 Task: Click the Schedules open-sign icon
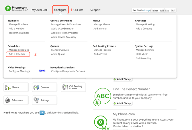[8, 100]
